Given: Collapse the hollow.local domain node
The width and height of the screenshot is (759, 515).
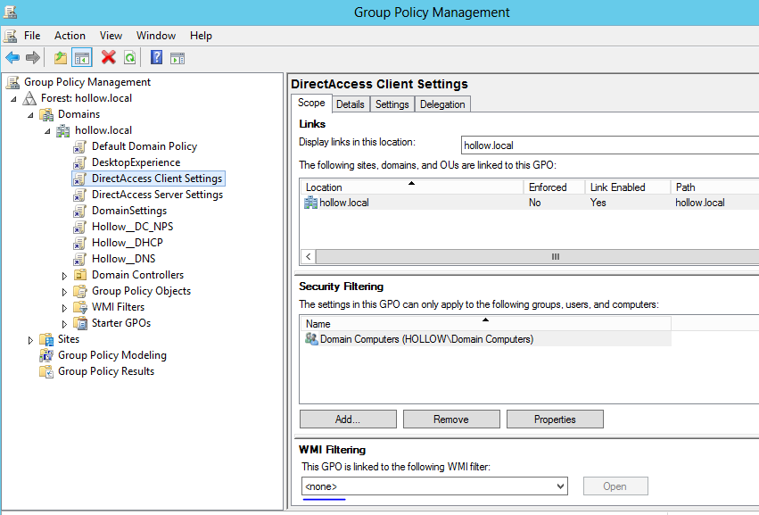Looking at the screenshot, I should tap(47, 131).
